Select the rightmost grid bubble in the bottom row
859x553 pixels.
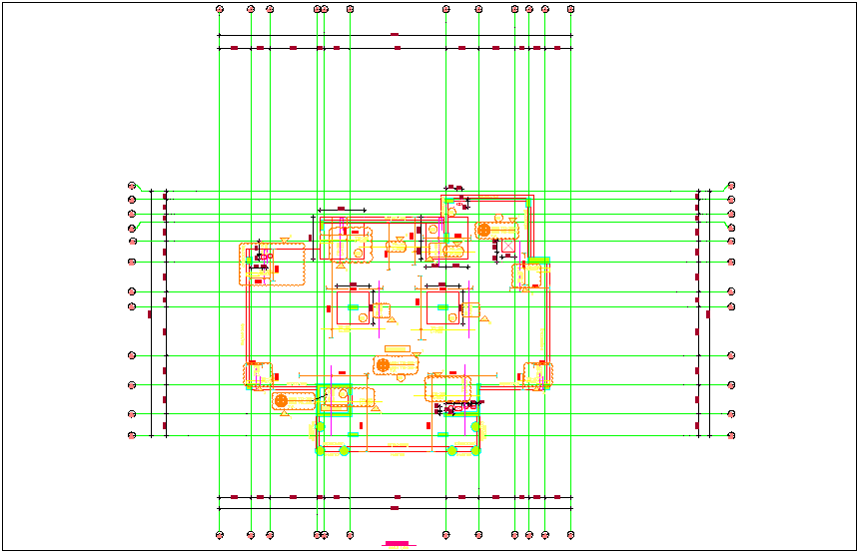[x=570, y=535]
